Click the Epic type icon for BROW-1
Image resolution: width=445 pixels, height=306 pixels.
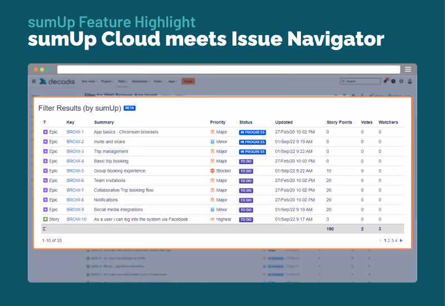(x=46, y=132)
